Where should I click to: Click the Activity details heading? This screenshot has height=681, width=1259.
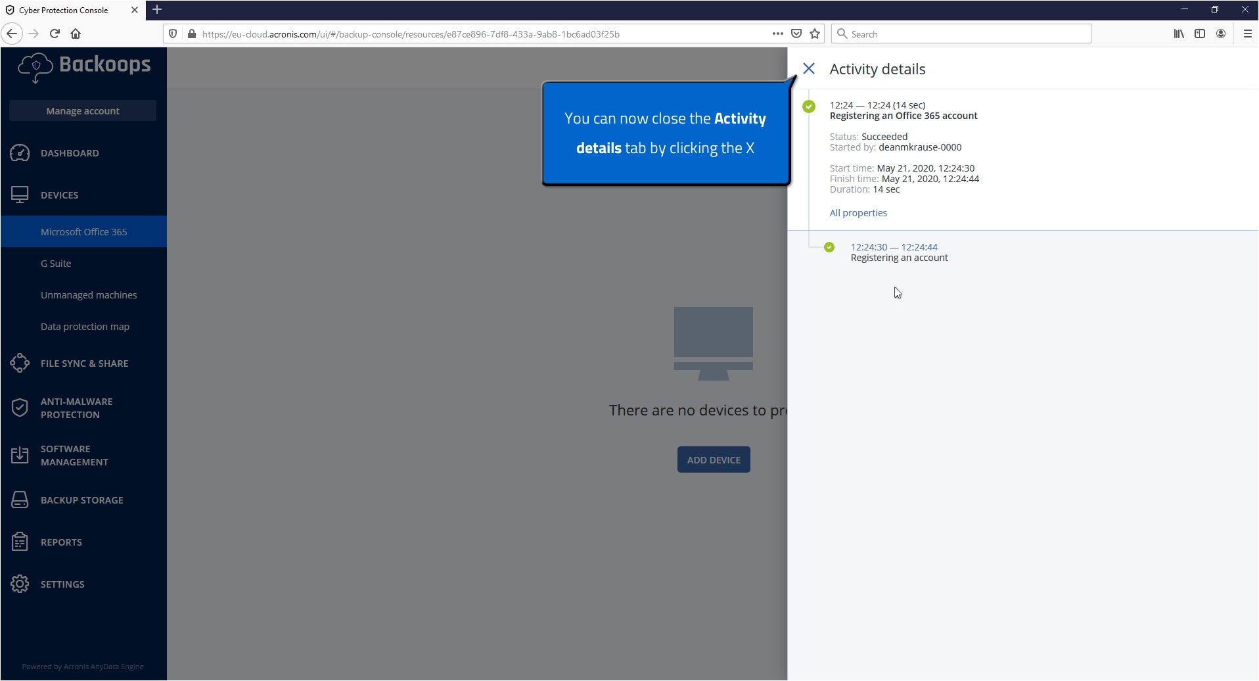tap(877, 69)
